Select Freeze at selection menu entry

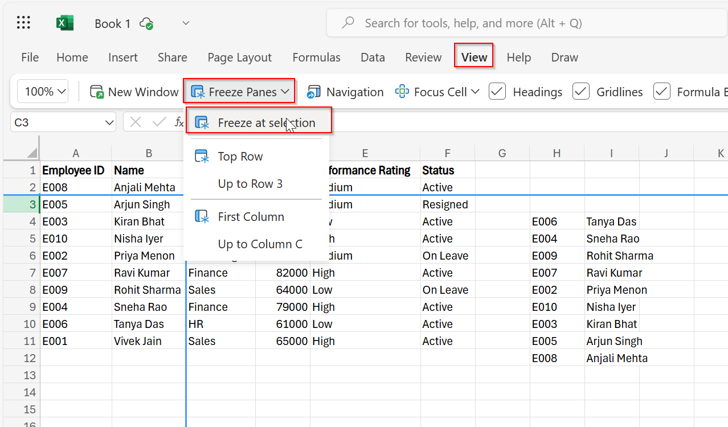pos(265,122)
